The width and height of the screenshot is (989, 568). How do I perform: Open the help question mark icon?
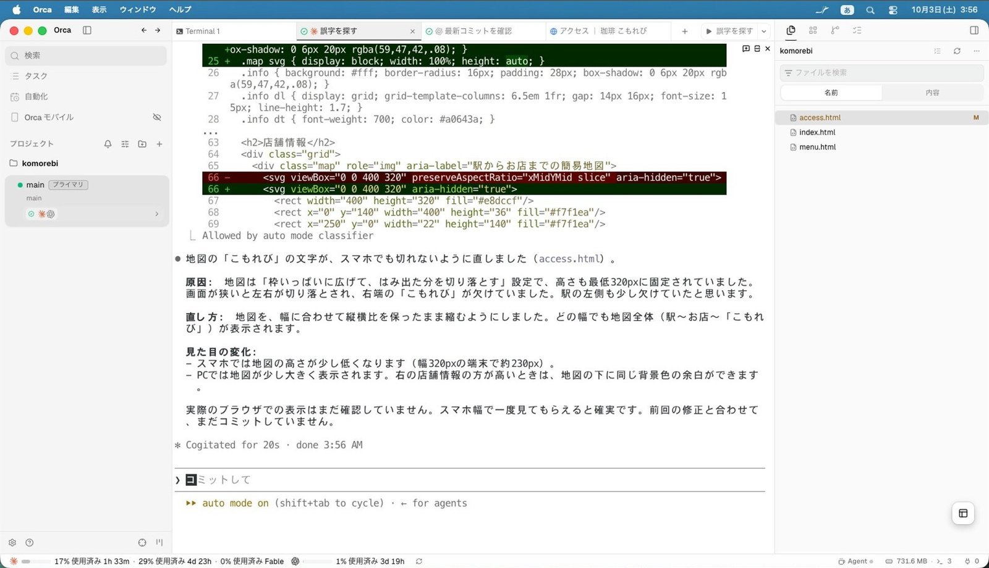coord(30,543)
